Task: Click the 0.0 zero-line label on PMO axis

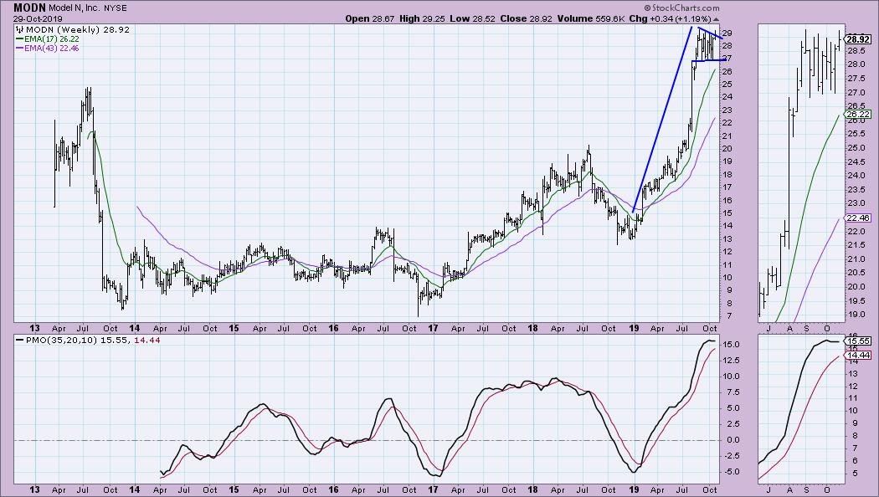Action: click(x=735, y=440)
